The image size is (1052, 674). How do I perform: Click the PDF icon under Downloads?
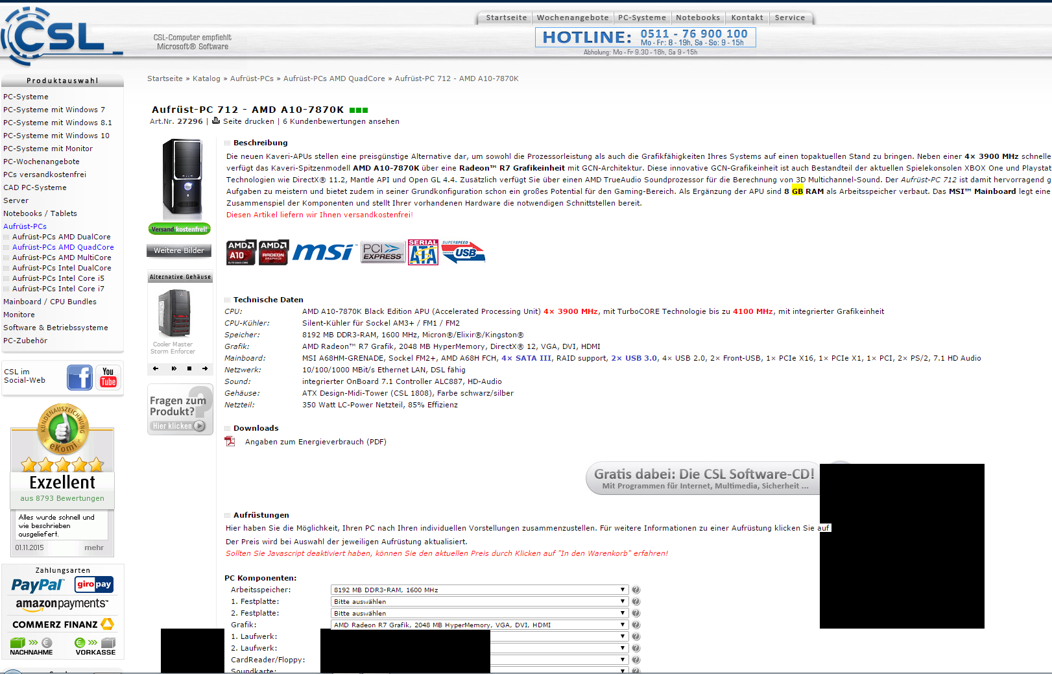point(230,442)
